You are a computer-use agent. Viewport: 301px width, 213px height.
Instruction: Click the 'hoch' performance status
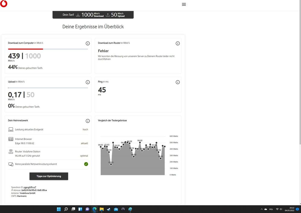(x=85, y=130)
